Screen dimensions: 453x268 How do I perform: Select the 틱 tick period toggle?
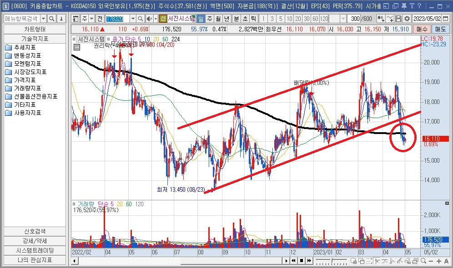click(254, 19)
